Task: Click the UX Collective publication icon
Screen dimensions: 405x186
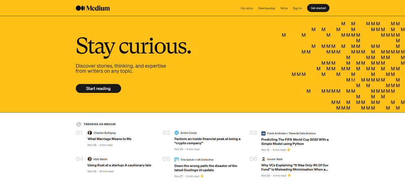Action: click(x=177, y=160)
